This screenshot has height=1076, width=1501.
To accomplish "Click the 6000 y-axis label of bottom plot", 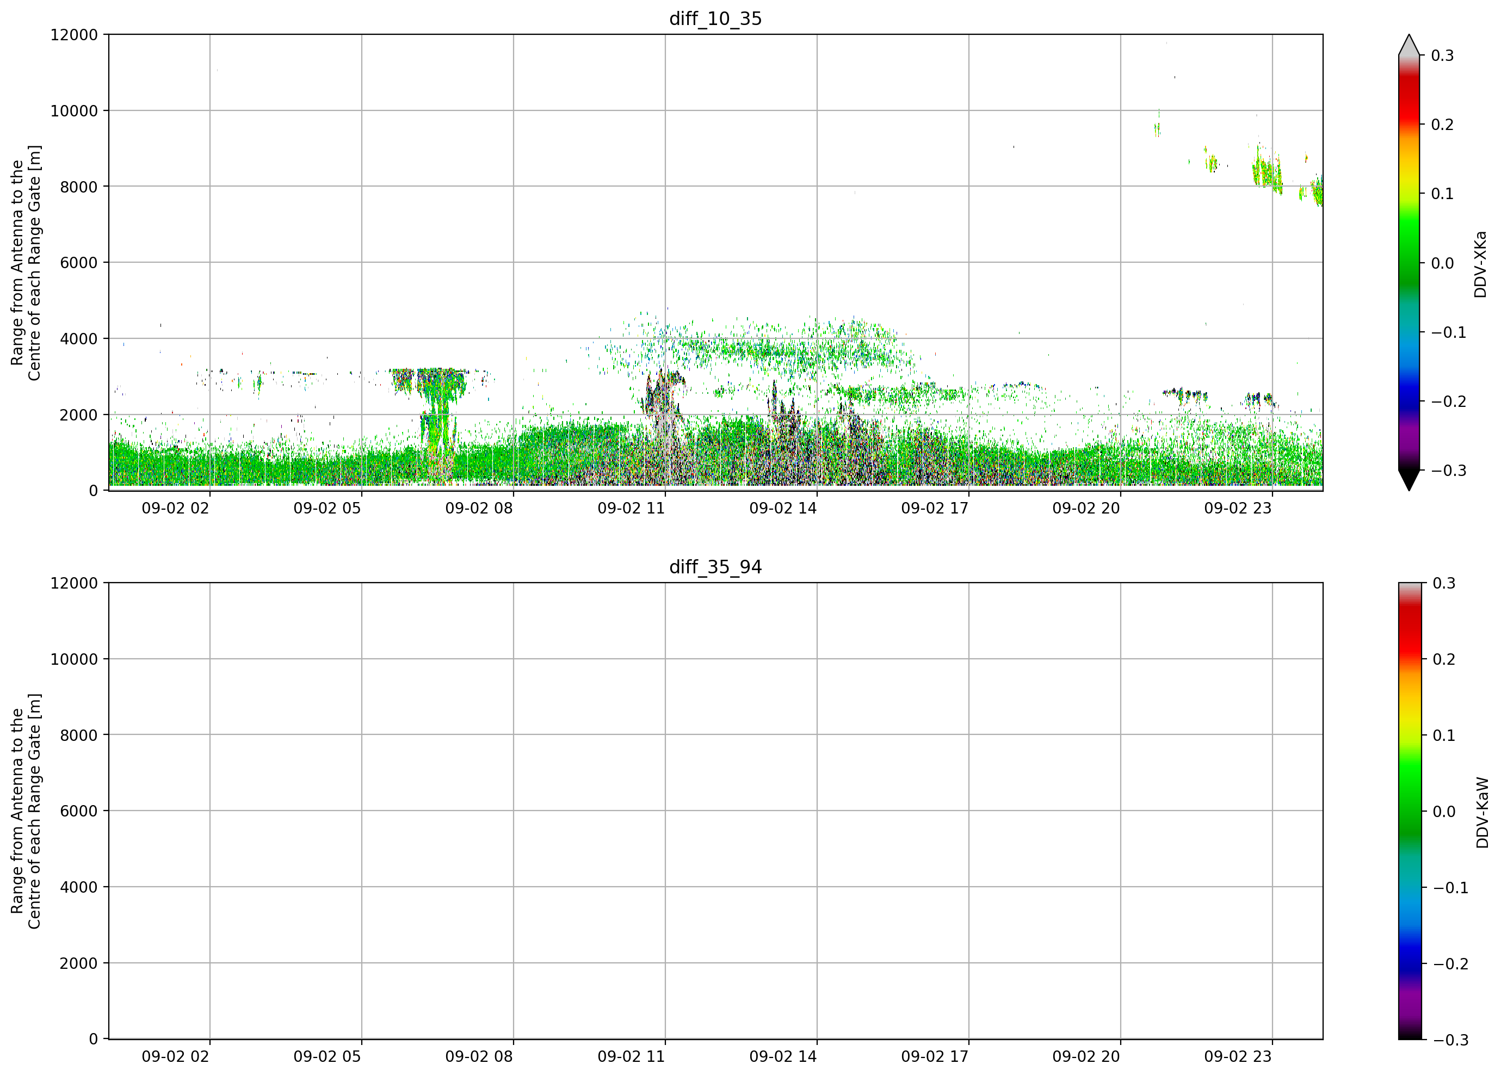I will (x=79, y=811).
